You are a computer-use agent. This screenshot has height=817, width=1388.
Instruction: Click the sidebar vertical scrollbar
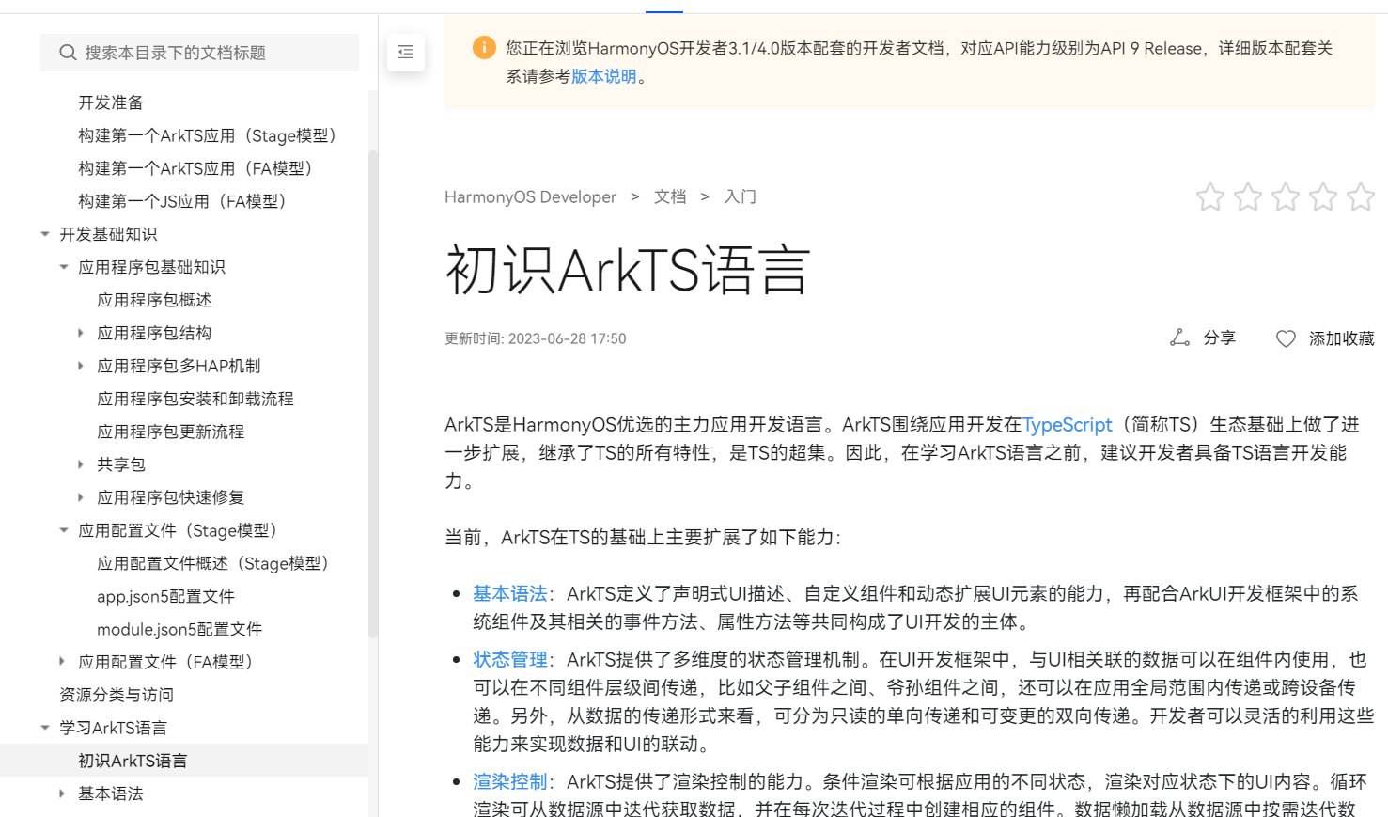coord(373,395)
